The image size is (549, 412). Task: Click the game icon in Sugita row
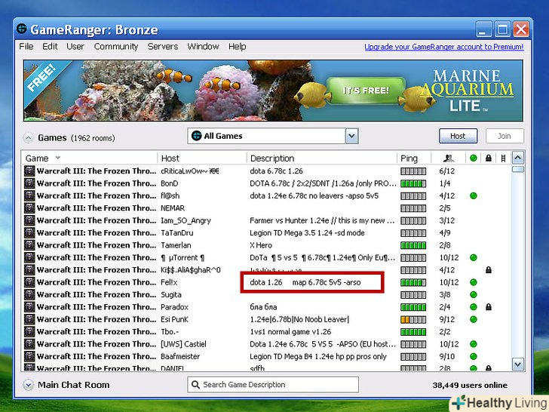[x=29, y=294]
